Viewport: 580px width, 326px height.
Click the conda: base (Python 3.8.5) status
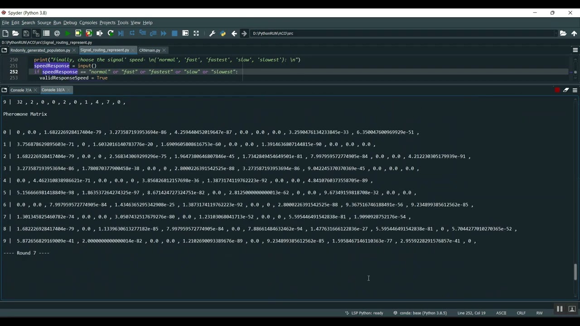tap(420, 313)
